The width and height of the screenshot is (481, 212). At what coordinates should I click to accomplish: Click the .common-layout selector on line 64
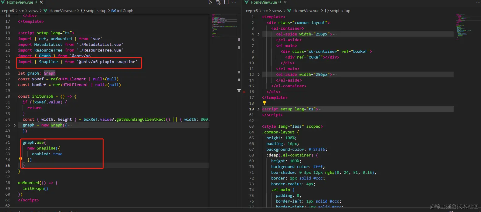[278, 132]
